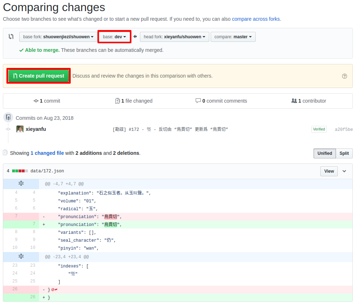Open the commit message for #172

coord(170,129)
